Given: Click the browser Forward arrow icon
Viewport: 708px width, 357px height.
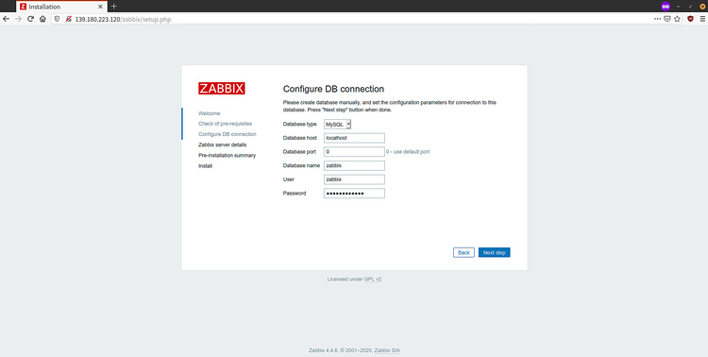Looking at the screenshot, I should click(18, 19).
